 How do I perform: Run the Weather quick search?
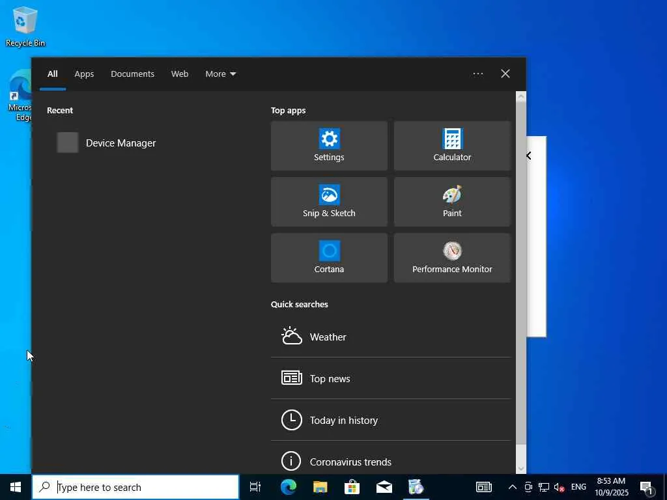pyautogui.click(x=391, y=337)
